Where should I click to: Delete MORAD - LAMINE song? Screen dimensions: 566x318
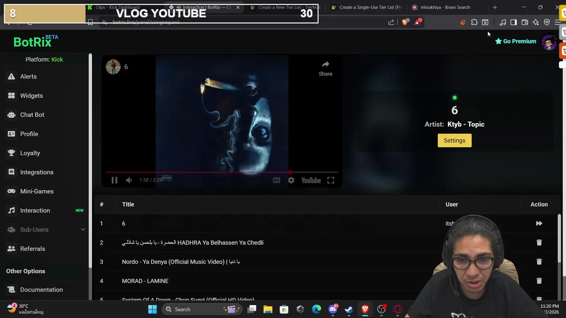click(x=539, y=281)
